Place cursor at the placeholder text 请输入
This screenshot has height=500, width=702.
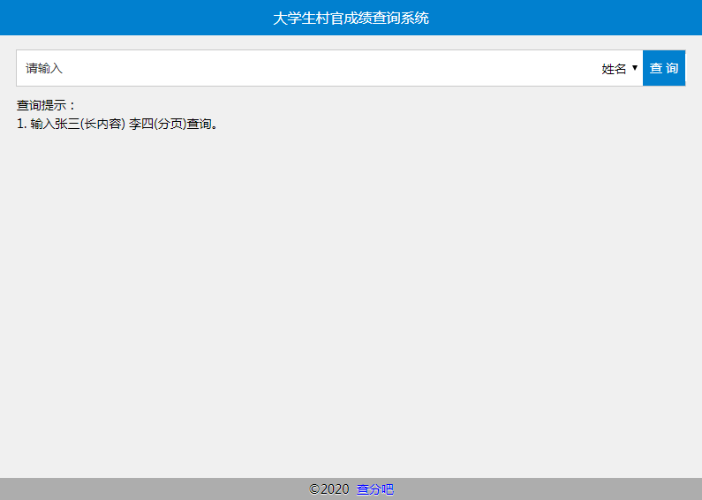coord(44,69)
